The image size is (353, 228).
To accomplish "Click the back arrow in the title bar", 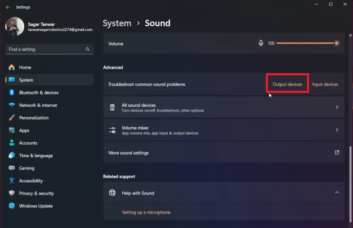I will tap(8, 7).
